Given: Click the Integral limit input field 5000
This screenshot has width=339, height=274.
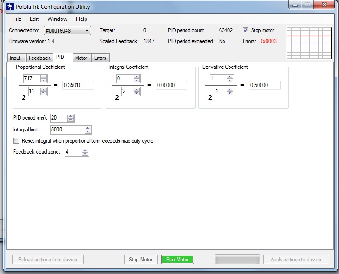Looking at the screenshot, I should coord(67,130).
